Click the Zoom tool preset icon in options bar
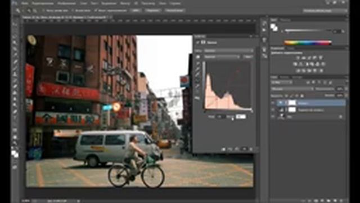 pyautogui.click(x=18, y=11)
